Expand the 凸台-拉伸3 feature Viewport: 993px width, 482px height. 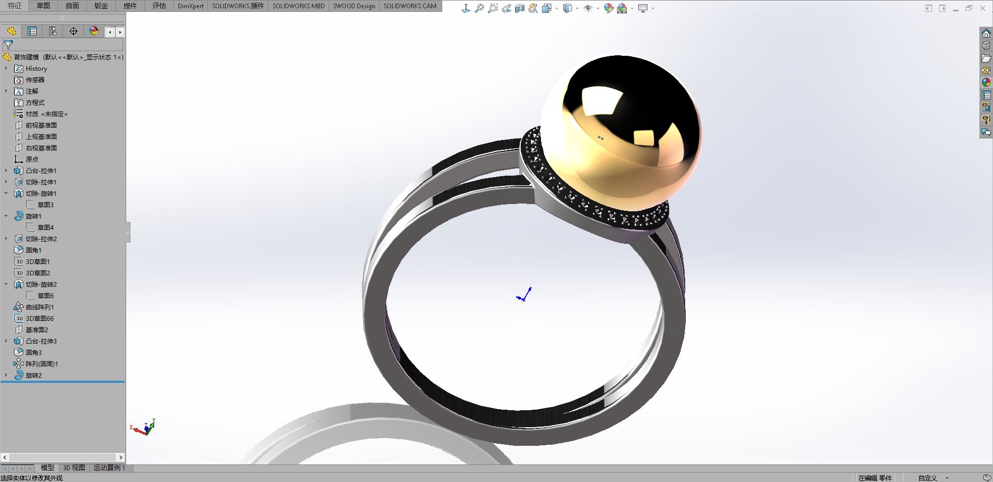(6, 341)
